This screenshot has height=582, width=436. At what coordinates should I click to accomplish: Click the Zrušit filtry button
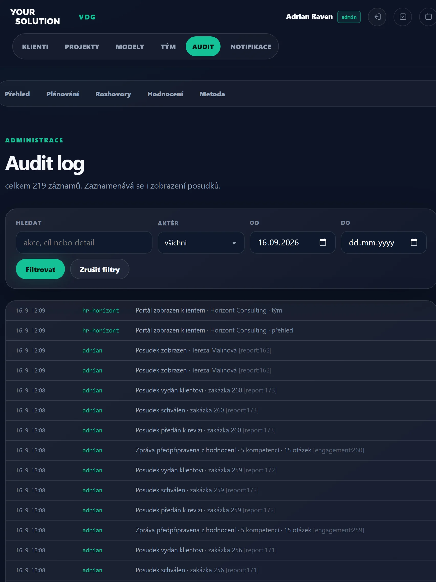point(100,269)
